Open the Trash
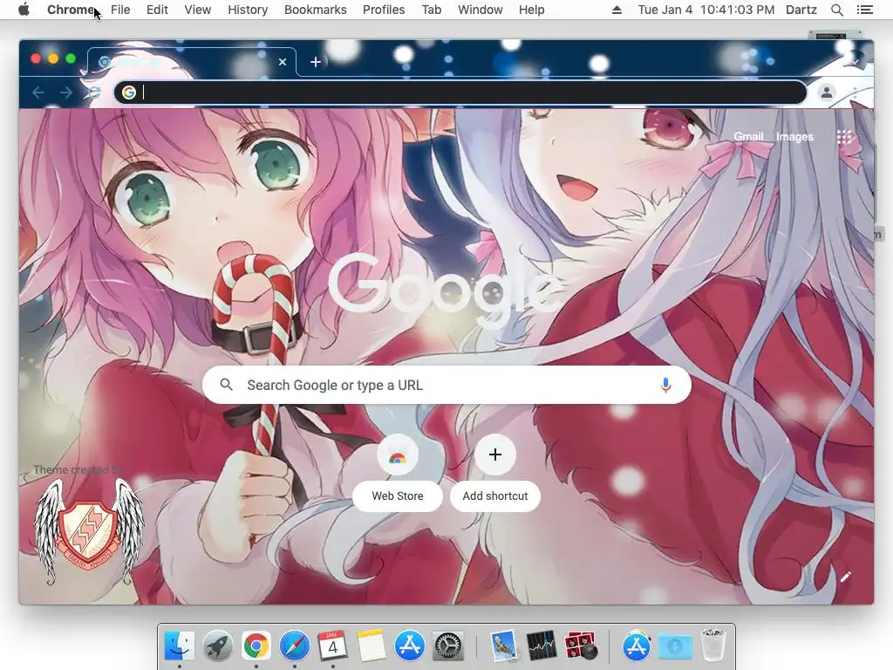The width and height of the screenshot is (893, 670). pyautogui.click(x=712, y=645)
